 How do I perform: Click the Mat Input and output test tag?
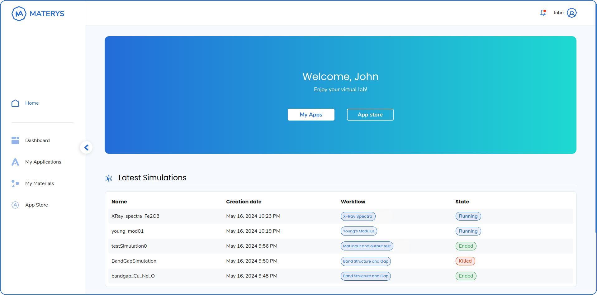pyautogui.click(x=367, y=246)
